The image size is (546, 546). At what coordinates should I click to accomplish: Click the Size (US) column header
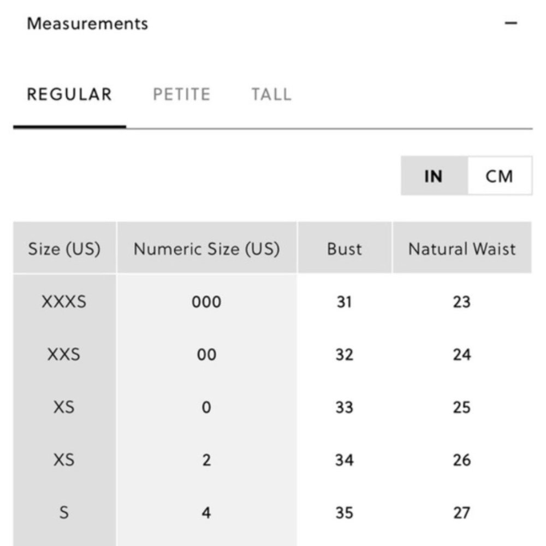[64, 248]
